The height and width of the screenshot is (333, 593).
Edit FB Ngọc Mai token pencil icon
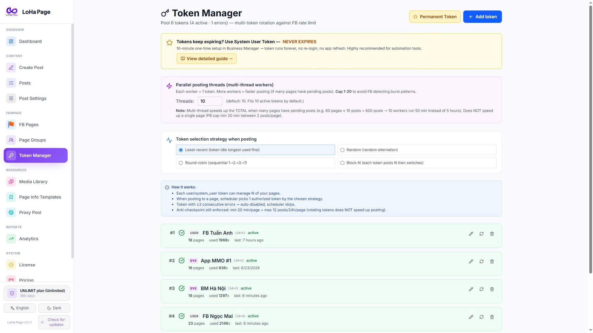(471, 317)
